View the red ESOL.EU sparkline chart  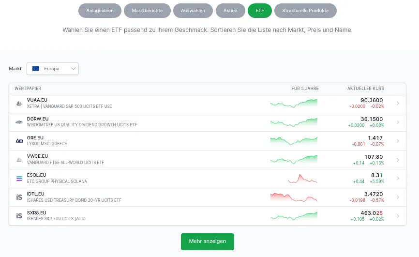point(302,179)
